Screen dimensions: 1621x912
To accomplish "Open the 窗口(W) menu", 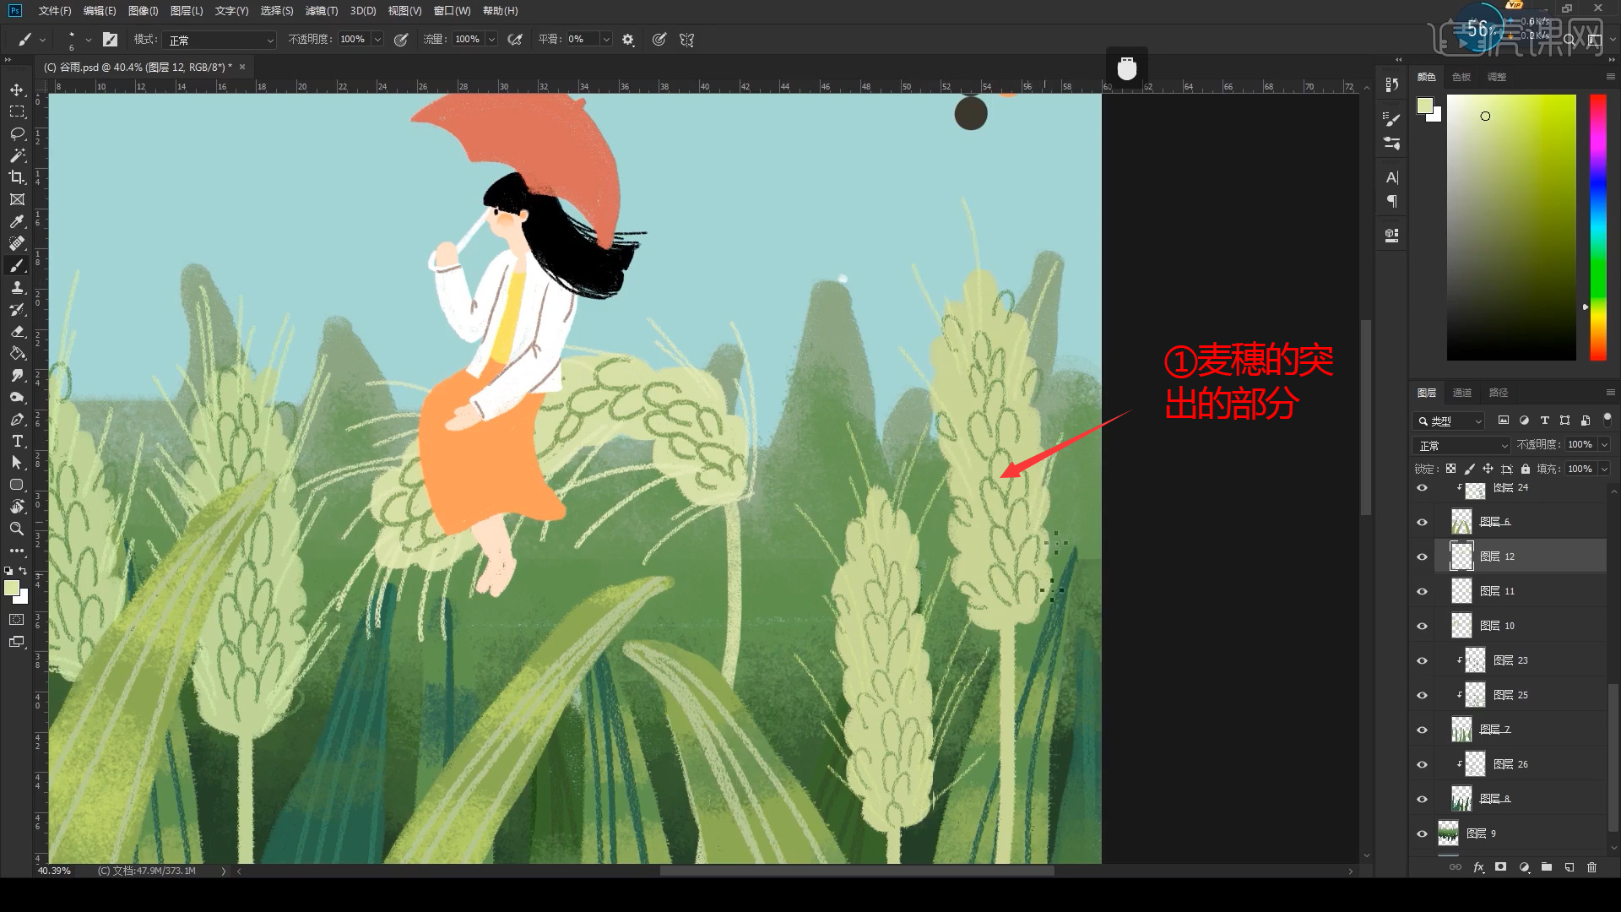I will (452, 11).
